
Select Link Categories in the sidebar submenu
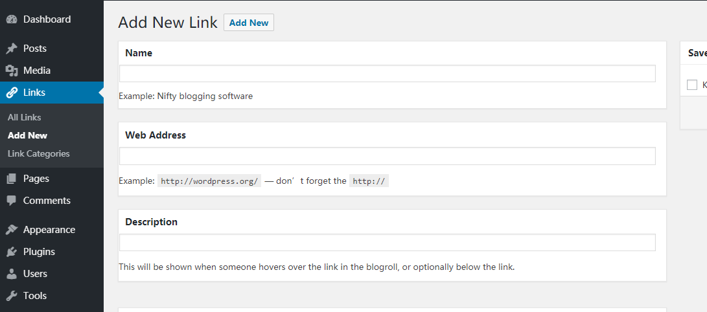pyautogui.click(x=39, y=153)
